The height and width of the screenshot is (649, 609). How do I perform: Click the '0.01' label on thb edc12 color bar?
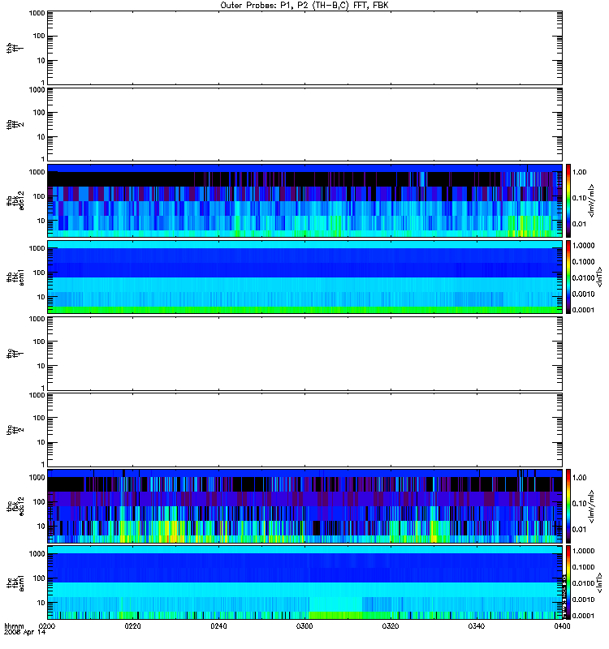pyautogui.click(x=579, y=224)
